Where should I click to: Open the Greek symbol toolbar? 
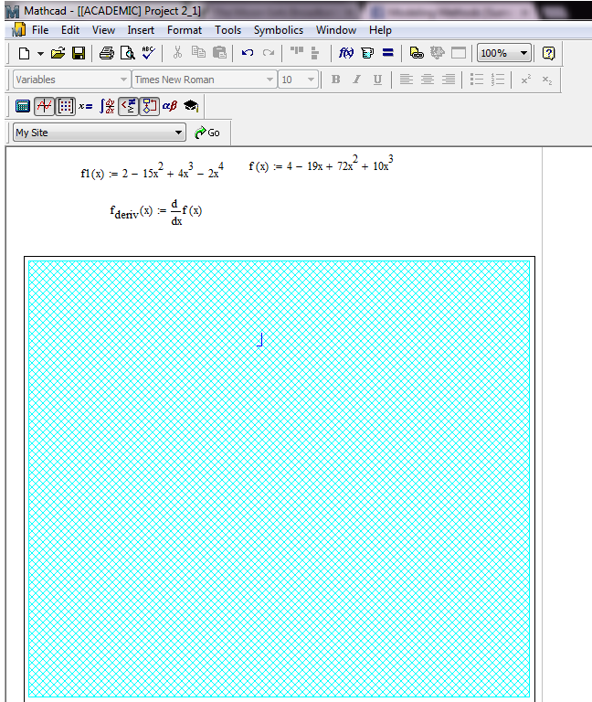click(x=170, y=106)
